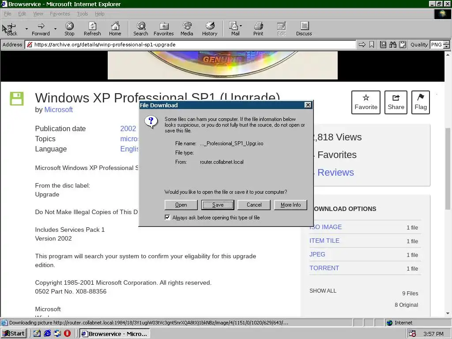Open the View menu
Screen dimensions: 452x339
(38, 14)
